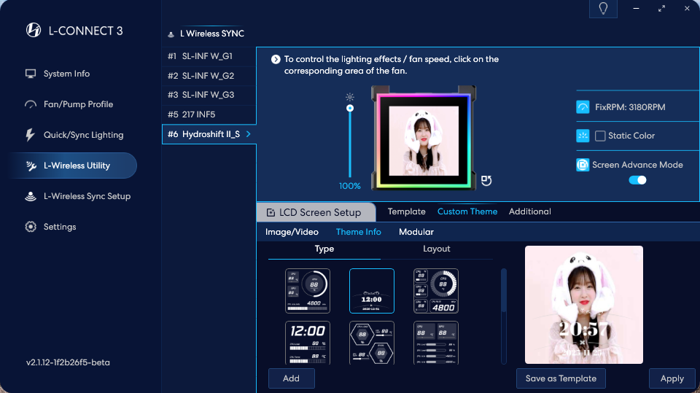Go to Quick/Sync Lighting
The image size is (700, 393).
pyautogui.click(x=83, y=135)
